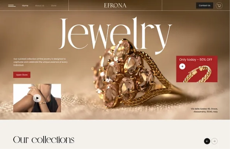Click the curated collection description paragraph
The image size is (230, 149).
(x=41, y=62)
